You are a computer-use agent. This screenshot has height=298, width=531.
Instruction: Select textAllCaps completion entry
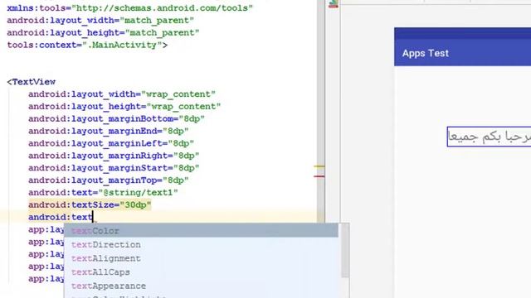201,272
